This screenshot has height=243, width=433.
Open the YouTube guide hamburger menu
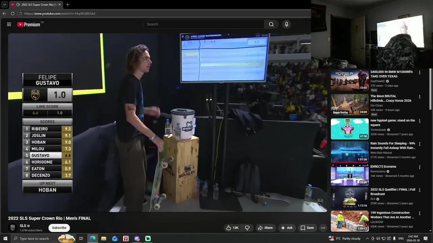point(9,24)
